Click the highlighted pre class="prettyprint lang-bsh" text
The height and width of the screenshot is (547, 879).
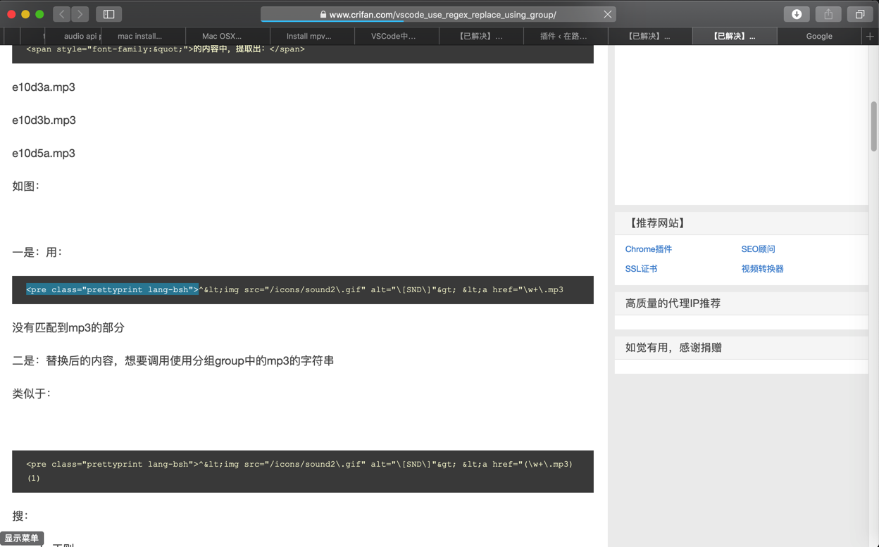(x=113, y=289)
